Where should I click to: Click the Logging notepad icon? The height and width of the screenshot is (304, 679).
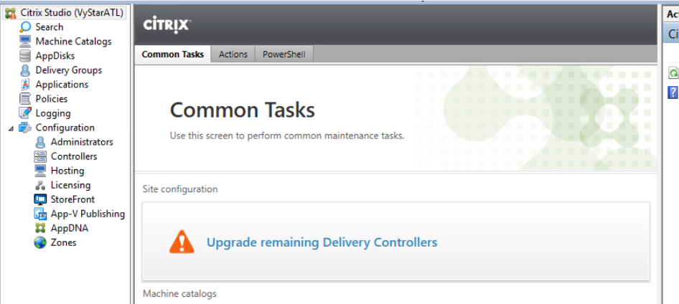click(x=26, y=113)
